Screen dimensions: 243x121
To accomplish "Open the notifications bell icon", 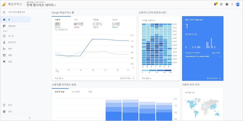I will pos(215,4).
